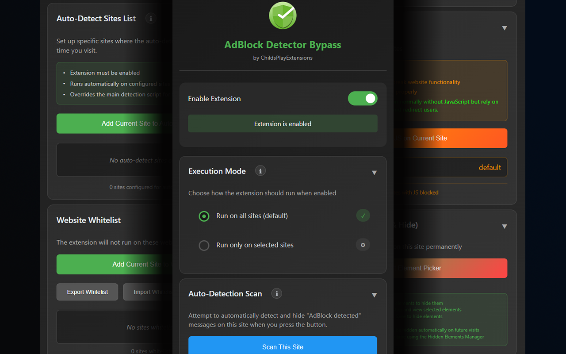
Task: Click the red Element Picker button
Action: [450, 268]
